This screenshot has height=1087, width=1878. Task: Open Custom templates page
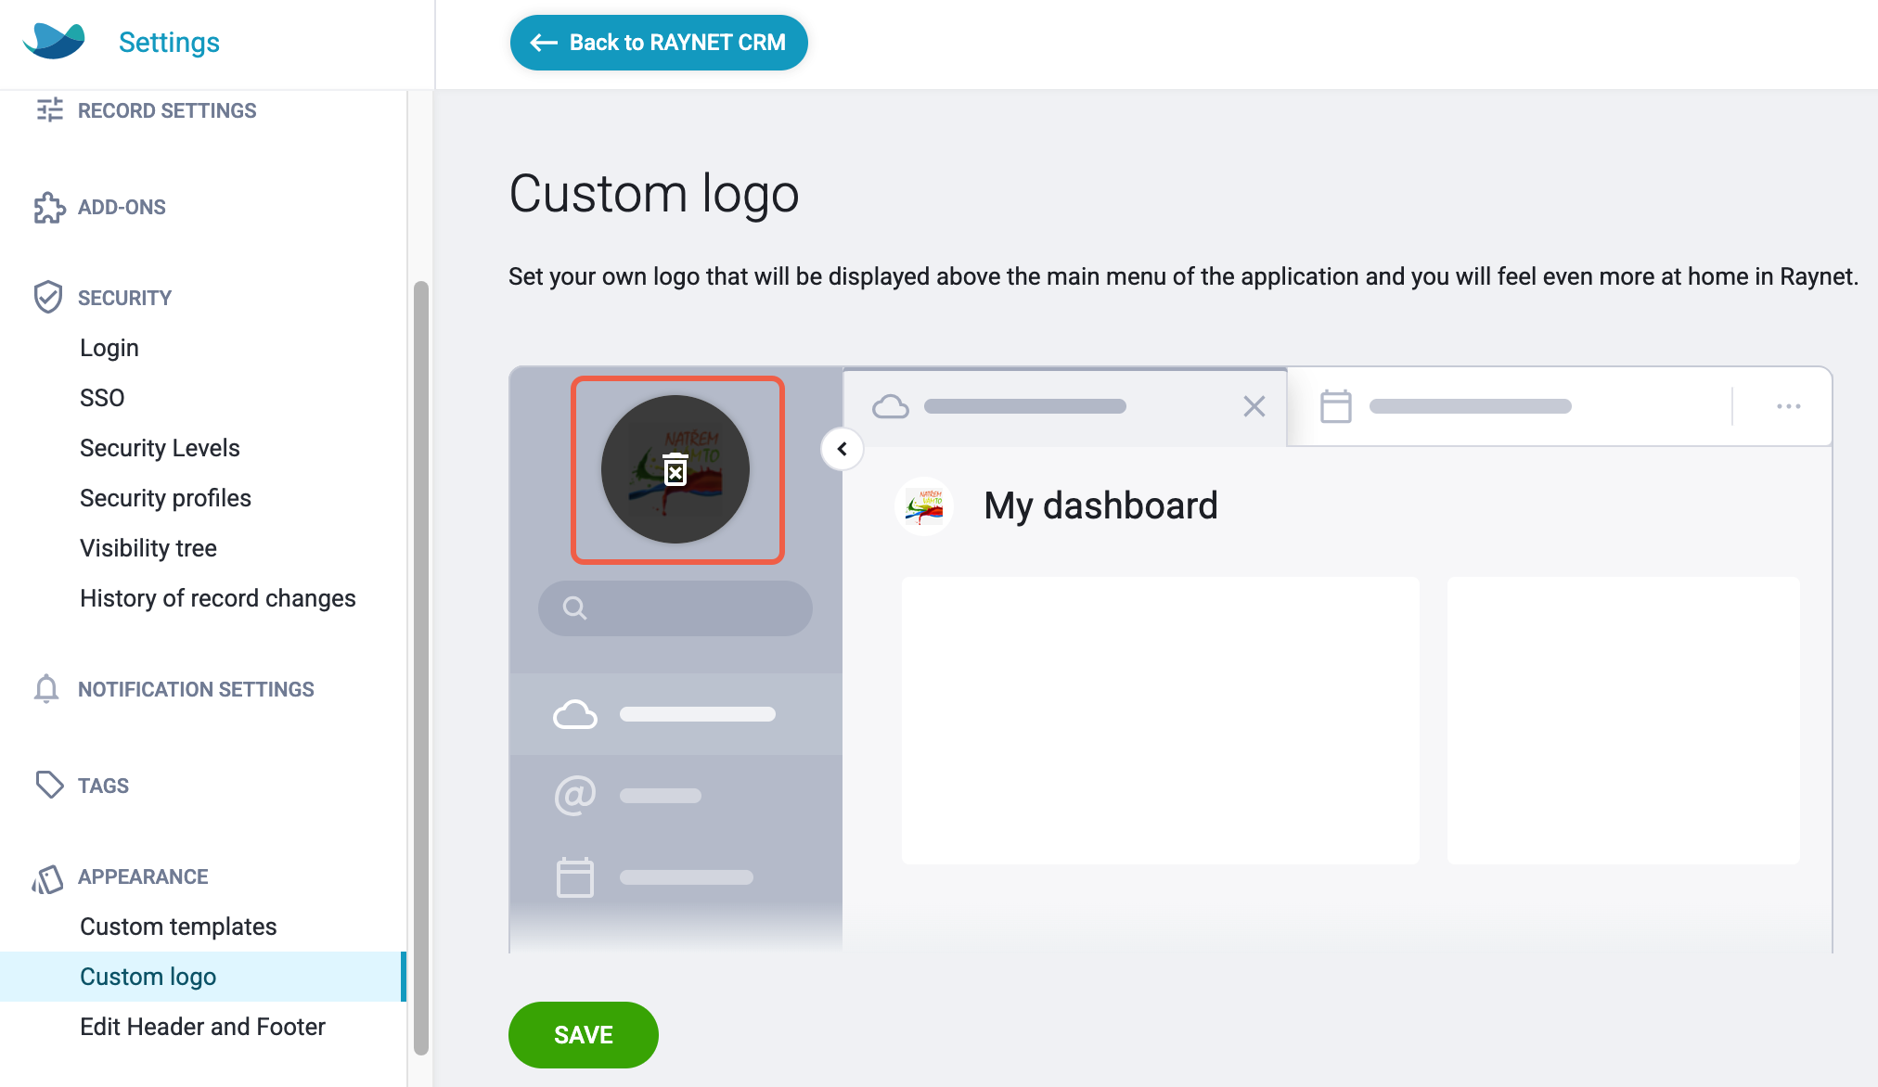[178, 927]
